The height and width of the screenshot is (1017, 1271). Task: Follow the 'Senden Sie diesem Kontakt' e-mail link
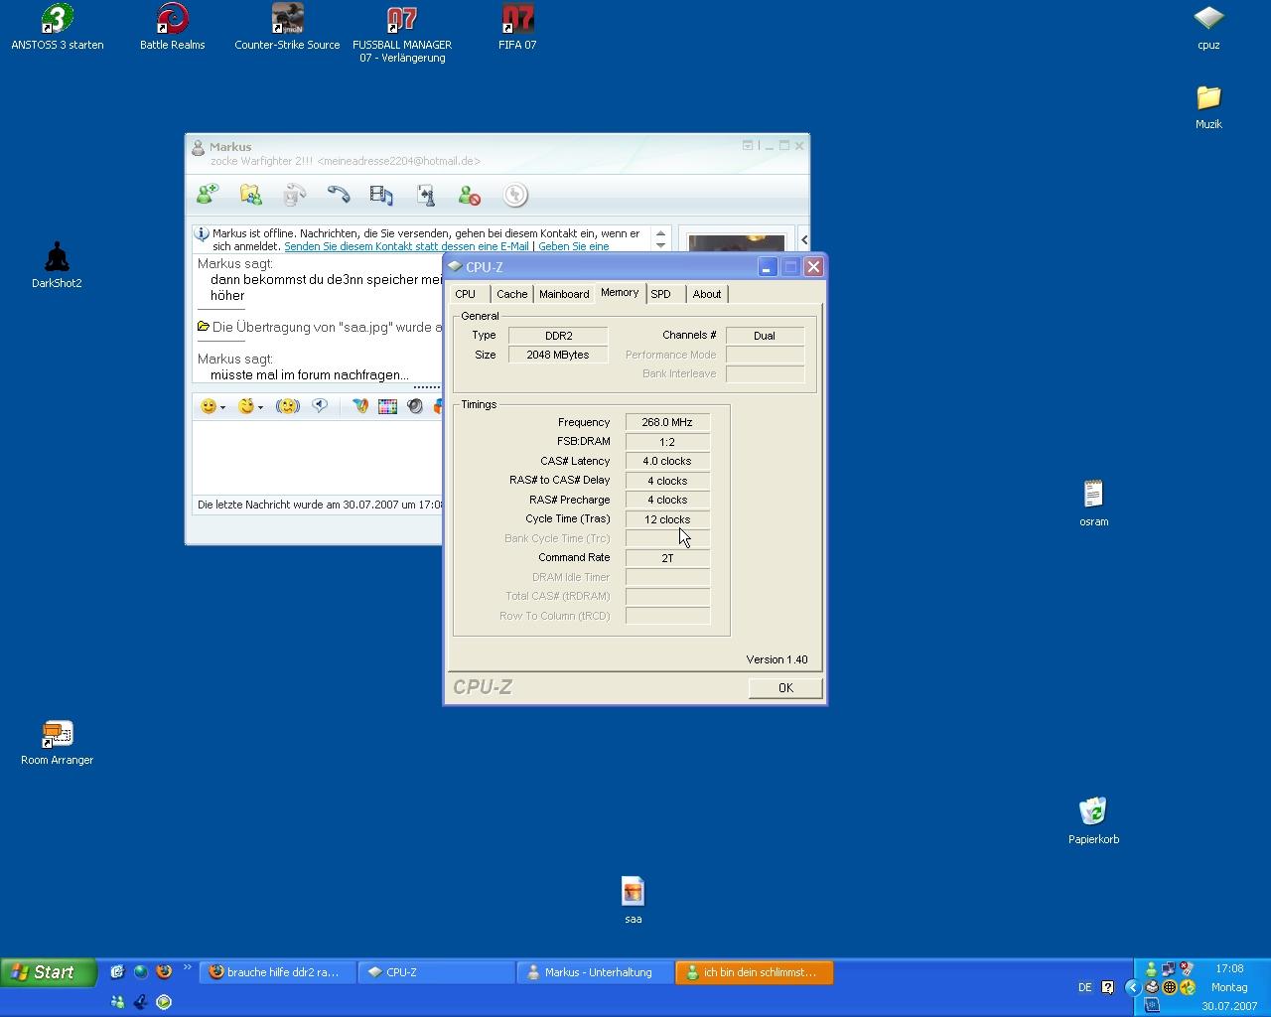(x=406, y=246)
